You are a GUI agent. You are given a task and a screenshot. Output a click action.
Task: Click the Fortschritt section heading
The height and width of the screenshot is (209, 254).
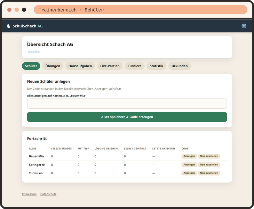click(37, 139)
